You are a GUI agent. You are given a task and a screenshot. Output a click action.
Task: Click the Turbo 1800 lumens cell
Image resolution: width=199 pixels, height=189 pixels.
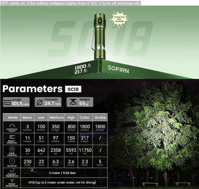(85, 127)
